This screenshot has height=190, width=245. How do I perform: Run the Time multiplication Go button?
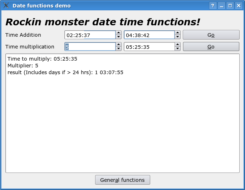click(211, 47)
